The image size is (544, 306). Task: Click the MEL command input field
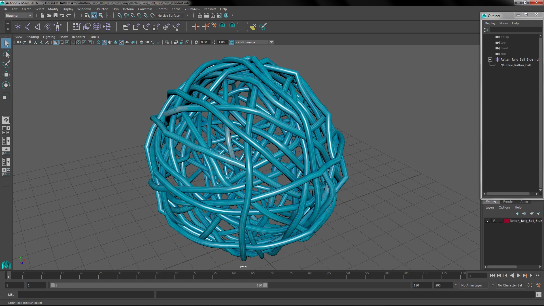click(86, 295)
